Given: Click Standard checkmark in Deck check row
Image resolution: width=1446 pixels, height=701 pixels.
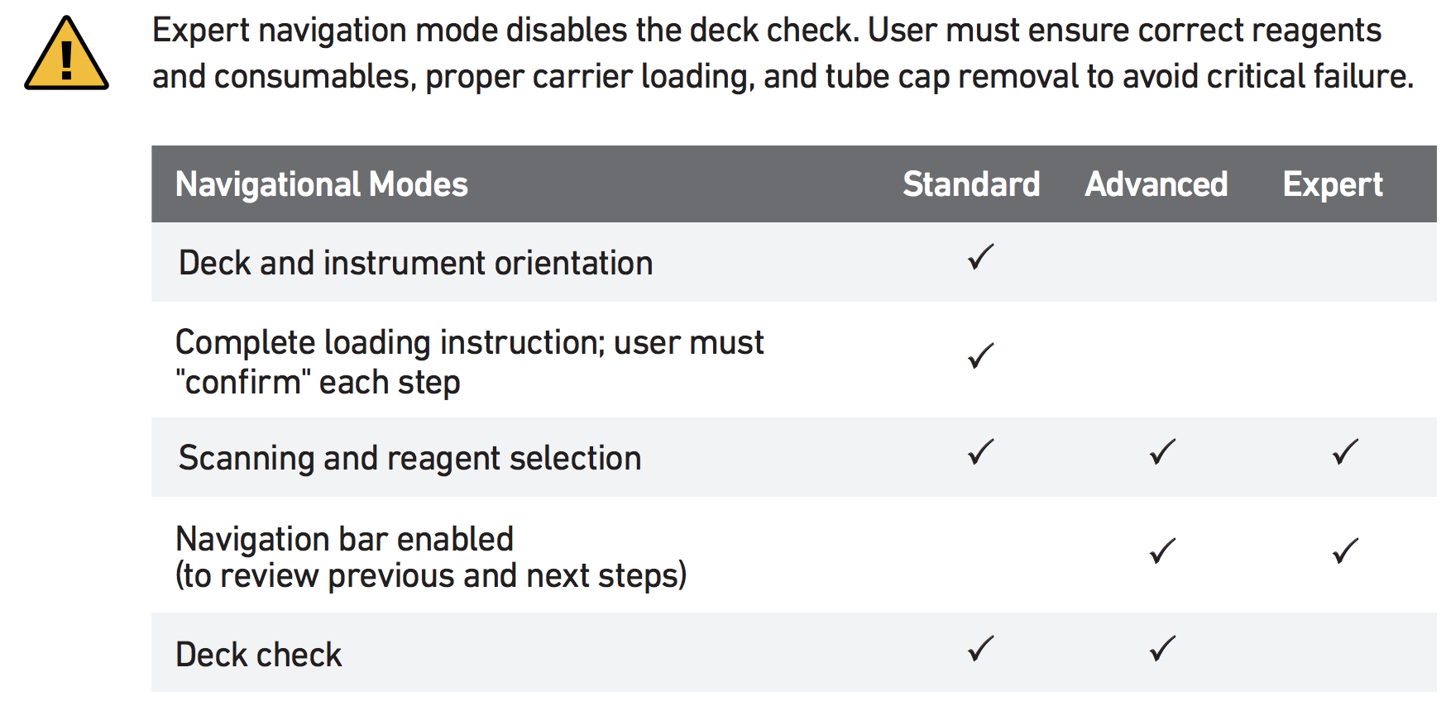Looking at the screenshot, I should click(x=980, y=648).
